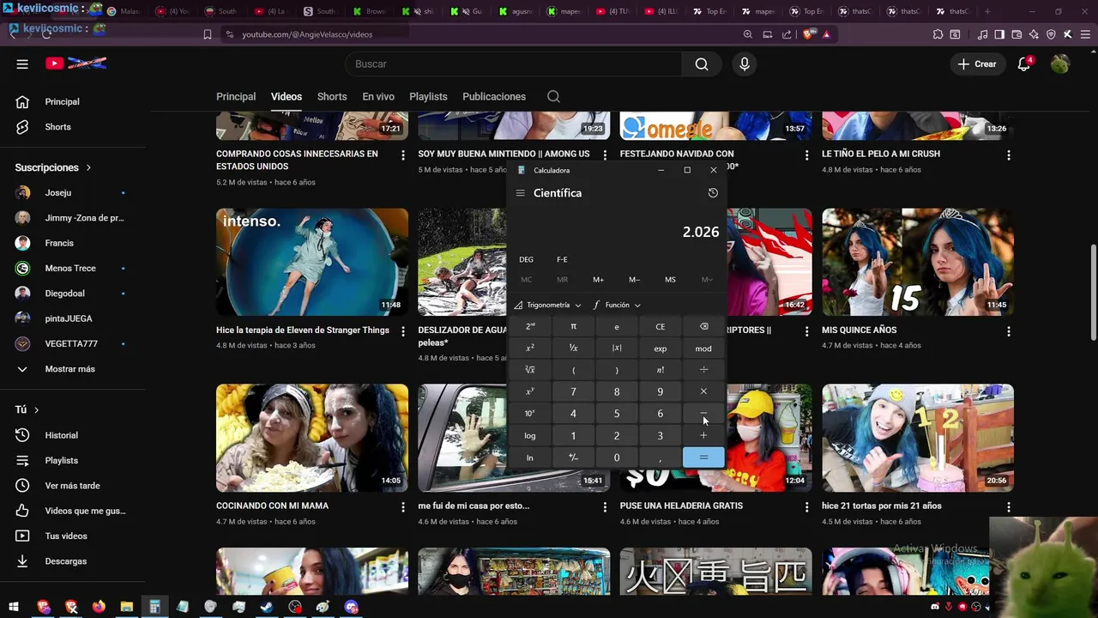Open Hice la terapia de Eleven thumbnail
The width and height of the screenshot is (1098, 618).
coord(312,262)
